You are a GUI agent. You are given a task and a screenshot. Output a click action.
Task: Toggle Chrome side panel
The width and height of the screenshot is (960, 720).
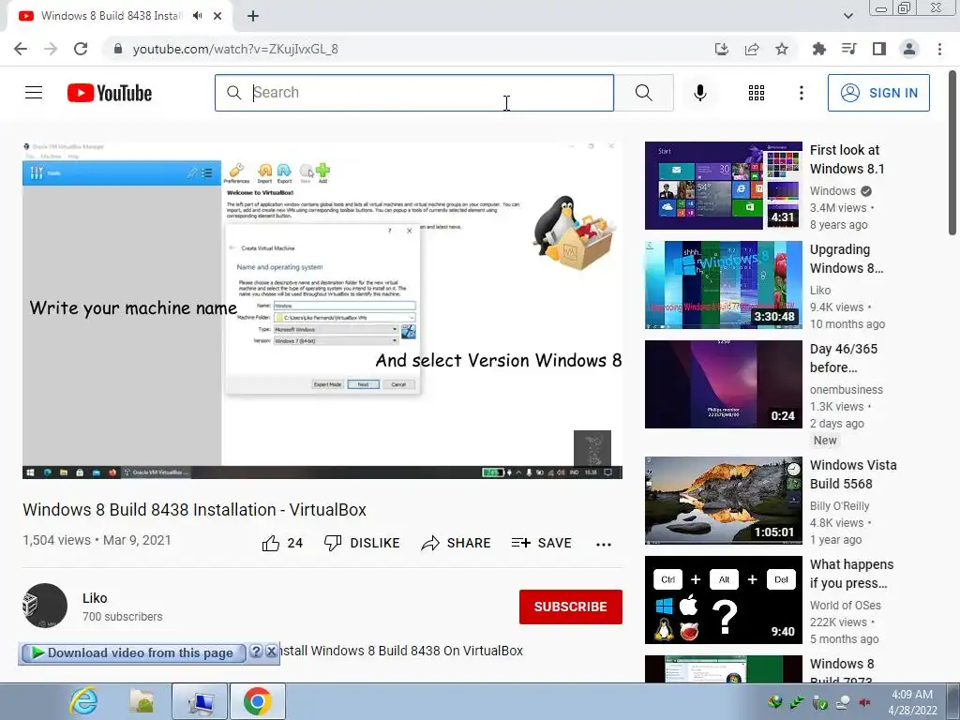[x=879, y=49]
